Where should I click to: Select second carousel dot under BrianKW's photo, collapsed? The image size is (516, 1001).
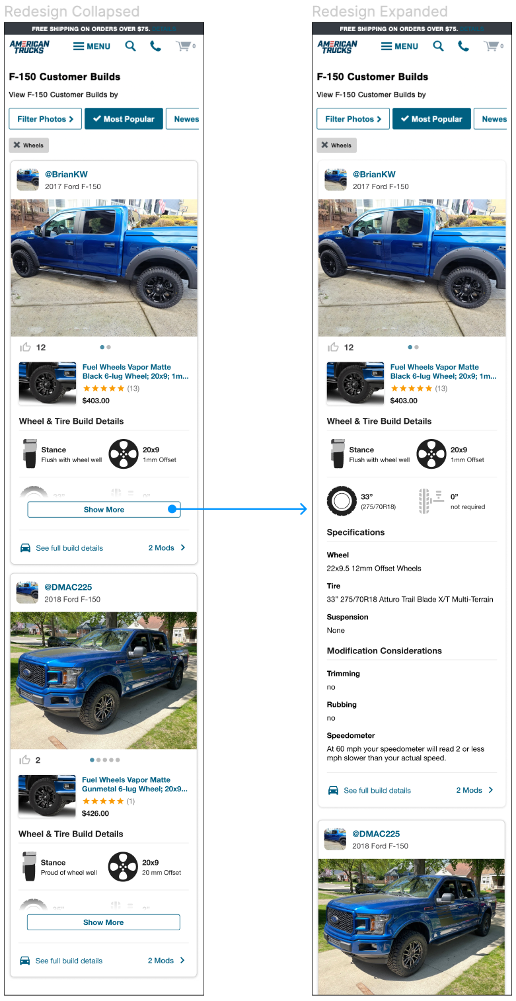108,347
